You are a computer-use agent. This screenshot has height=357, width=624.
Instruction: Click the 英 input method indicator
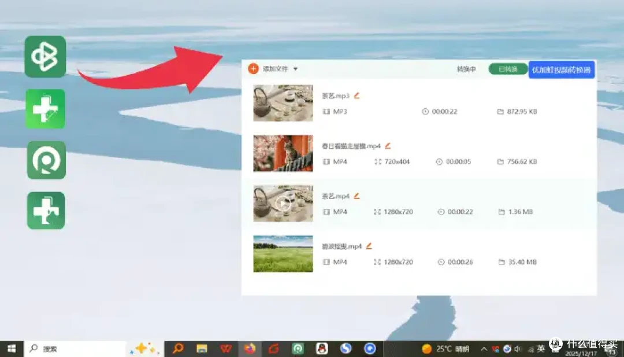[541, 349]
